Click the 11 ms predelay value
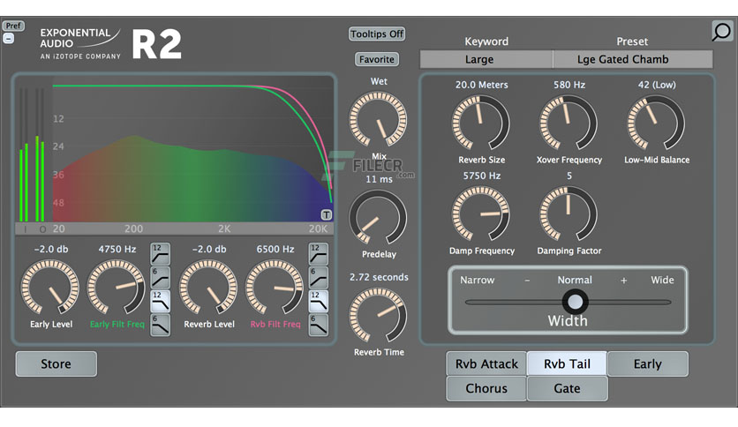 pos(379,179)
